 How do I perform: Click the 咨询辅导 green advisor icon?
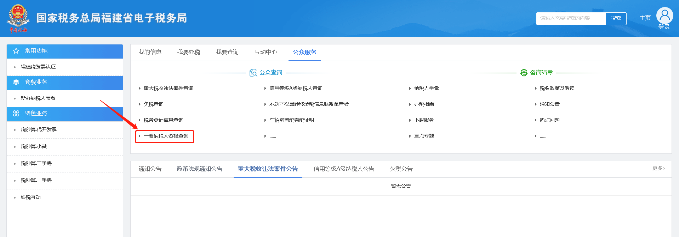[524, 73]
